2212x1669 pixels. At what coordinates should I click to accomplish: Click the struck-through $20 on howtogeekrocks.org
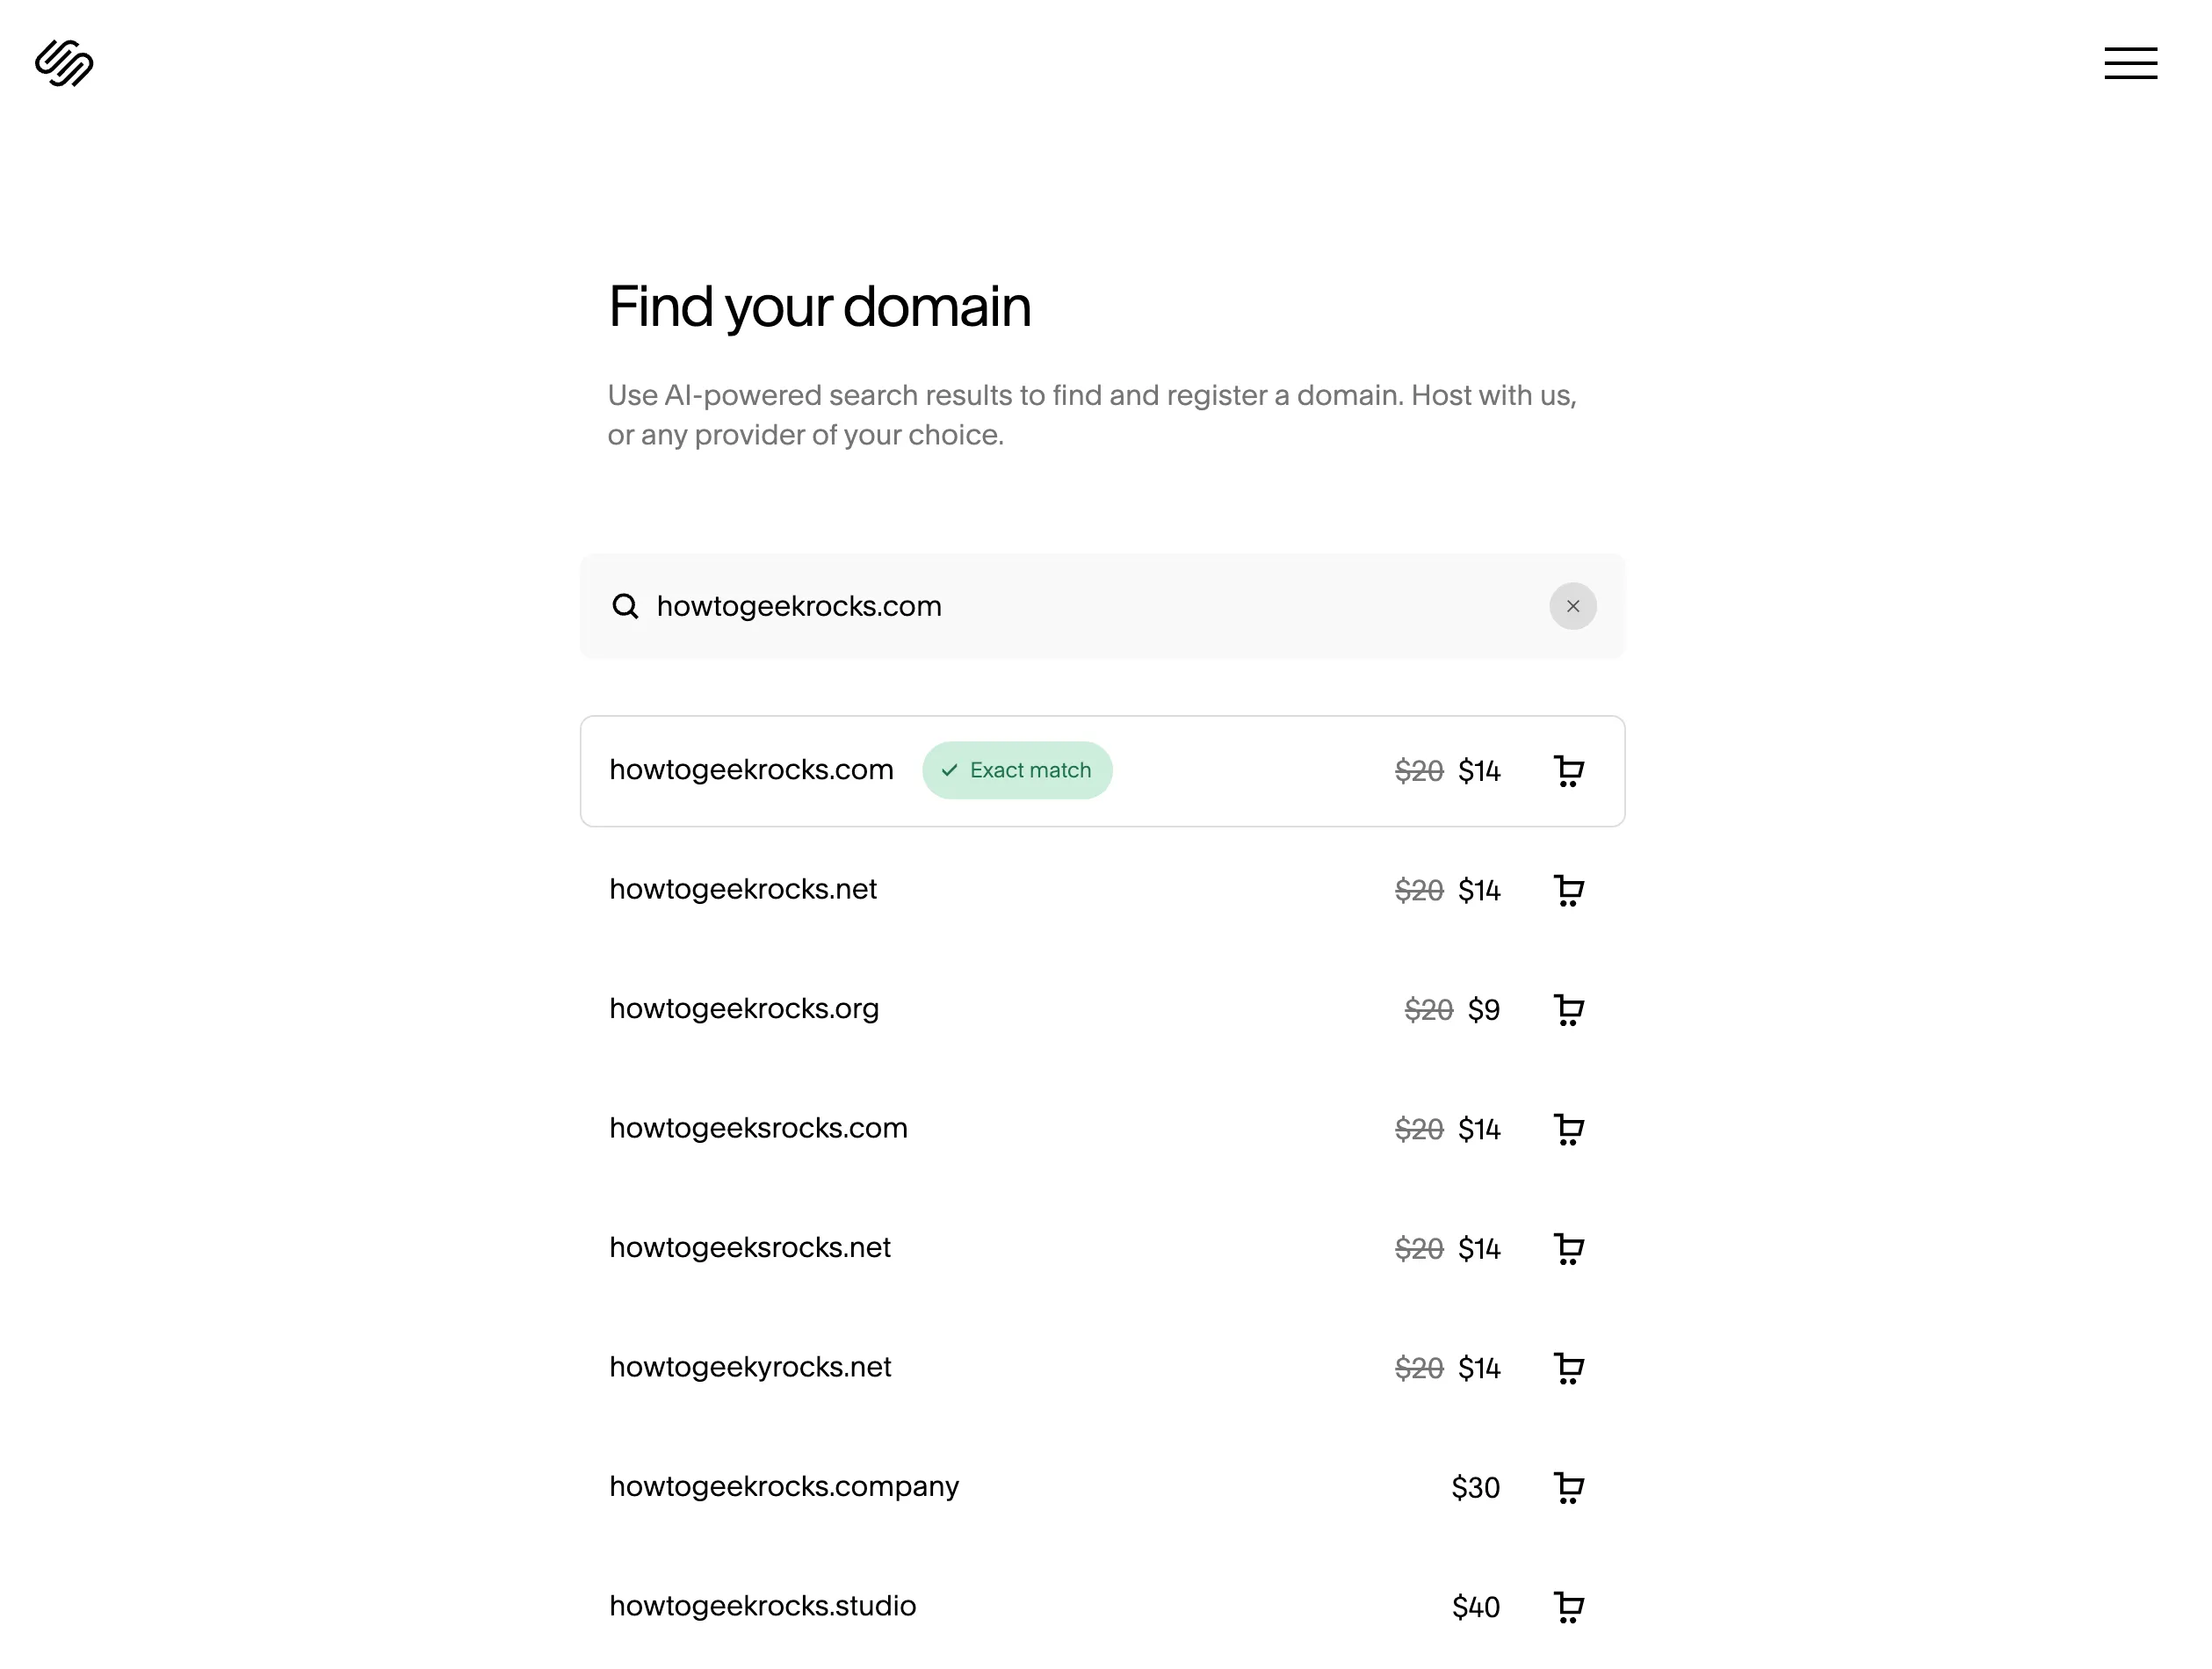tap(1428, 1010)
